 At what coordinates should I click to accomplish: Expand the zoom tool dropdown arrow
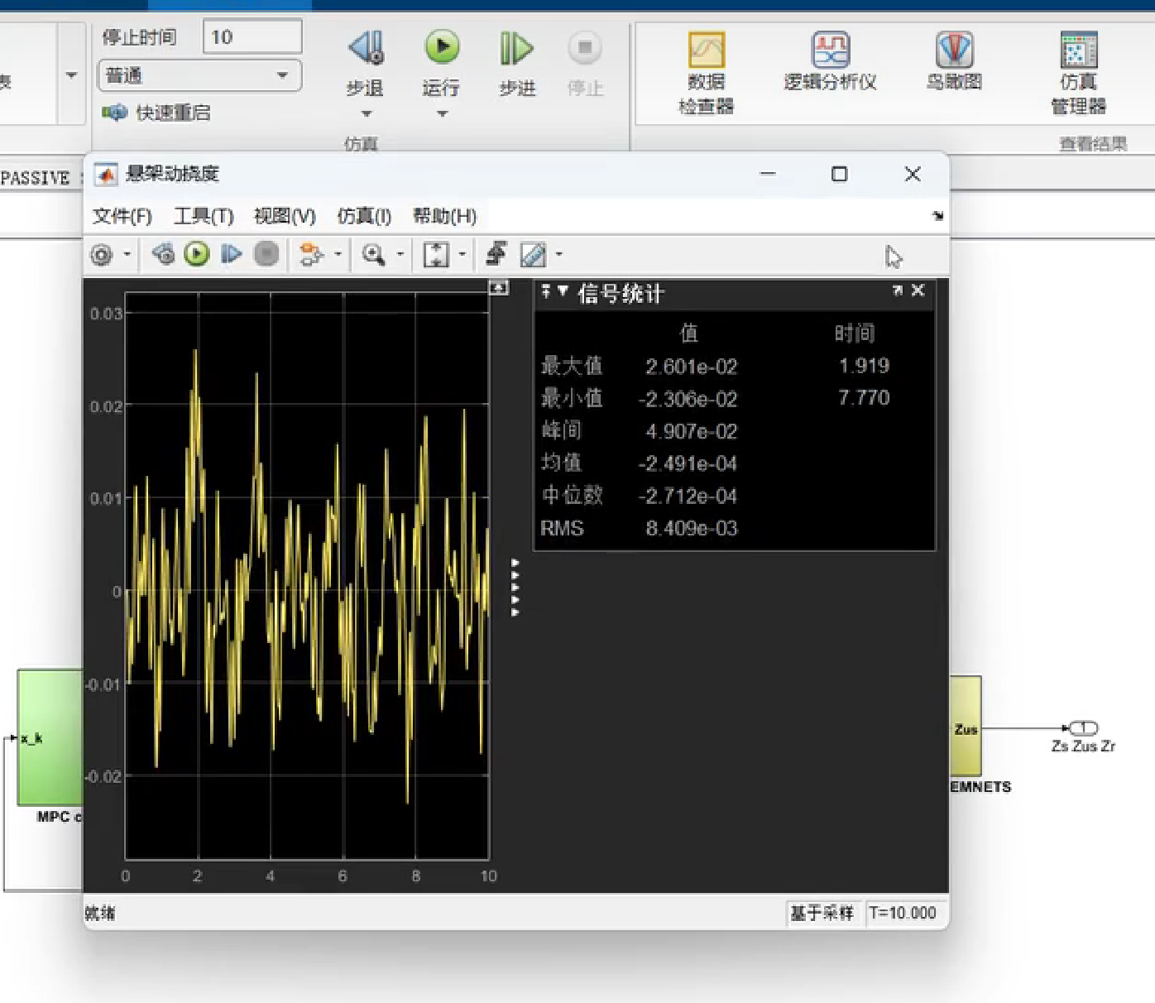pos(400,254)
